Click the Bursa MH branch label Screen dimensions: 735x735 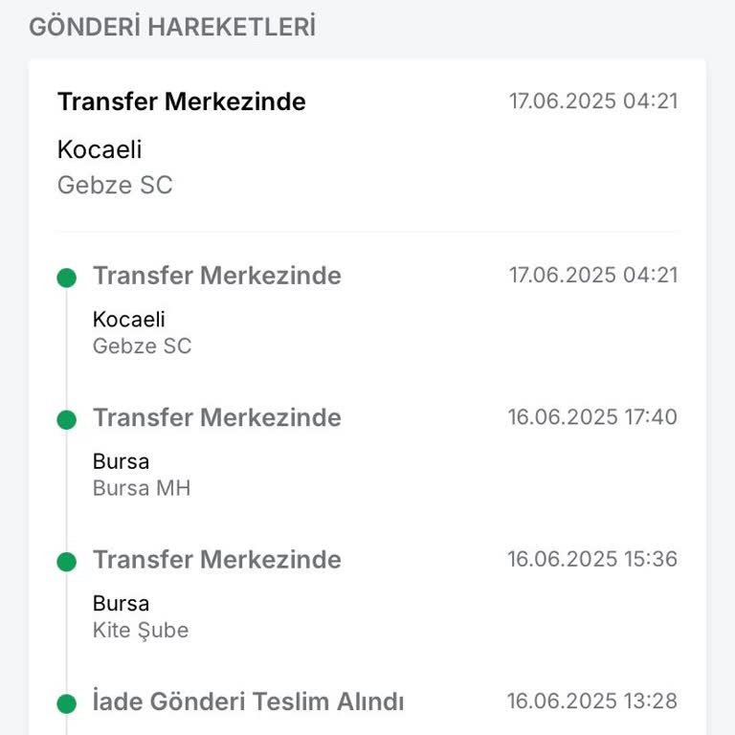(142, 488)
